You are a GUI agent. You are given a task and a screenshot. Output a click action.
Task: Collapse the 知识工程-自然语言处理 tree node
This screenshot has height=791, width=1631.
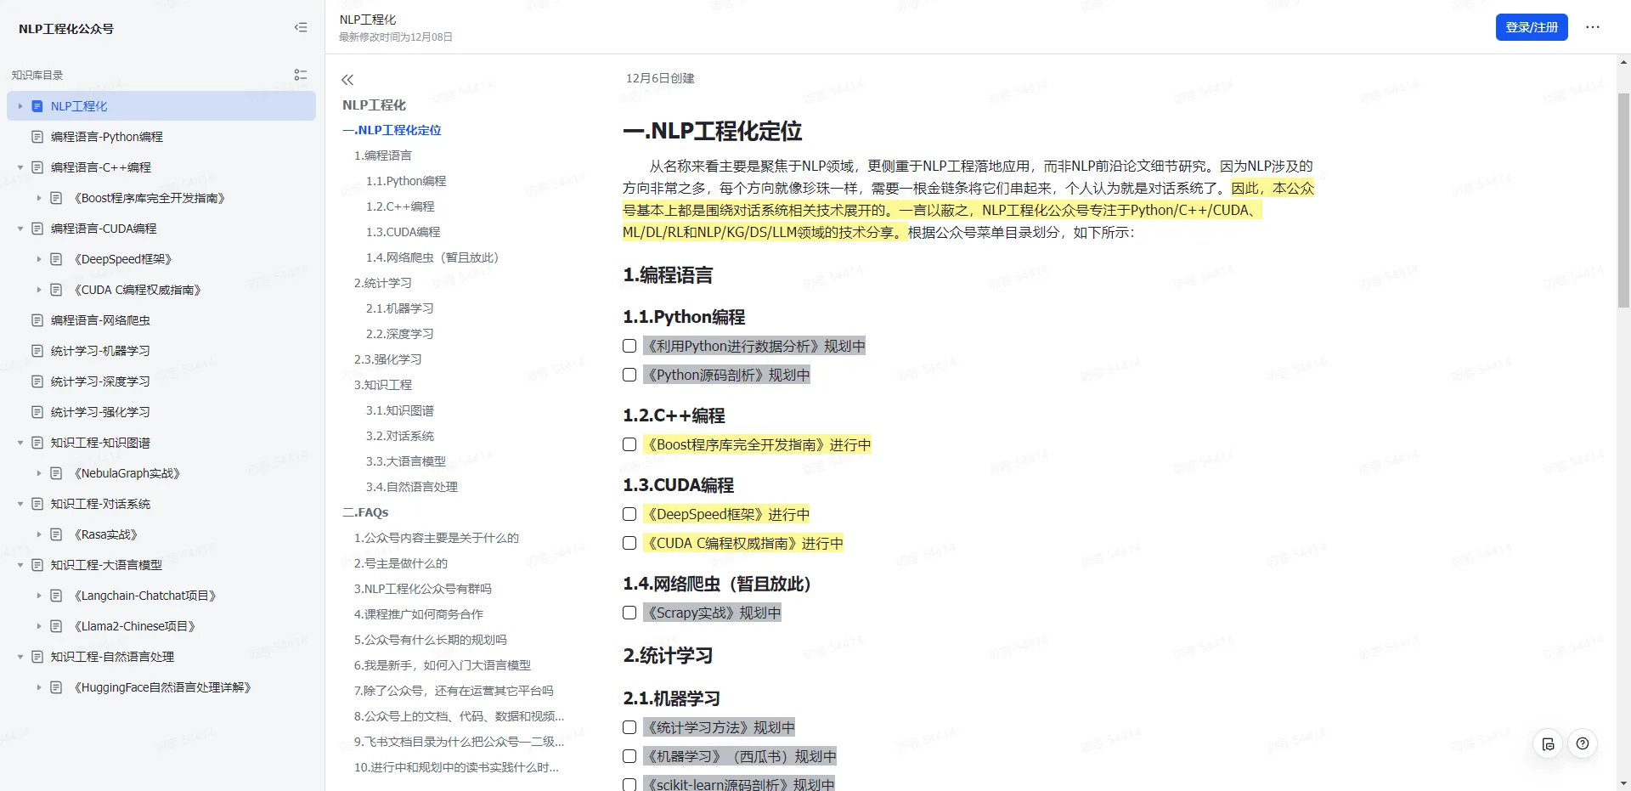point(20,657)
